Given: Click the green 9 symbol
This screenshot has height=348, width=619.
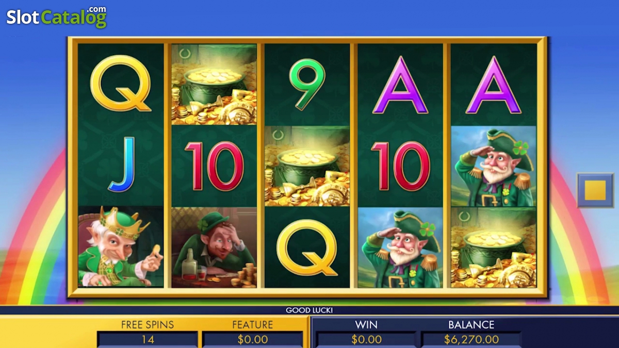Looking at the screenshot, I should point(307,84).
